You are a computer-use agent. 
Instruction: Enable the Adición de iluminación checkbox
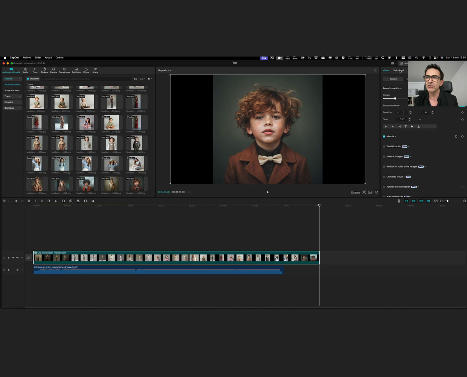tap(384, 187)
